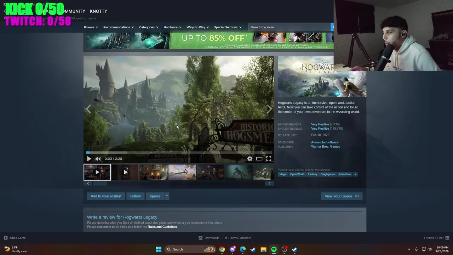Toggle theater mode rectangle icon on video
This screenshot has height=255, width=453.
click(259, 159)
